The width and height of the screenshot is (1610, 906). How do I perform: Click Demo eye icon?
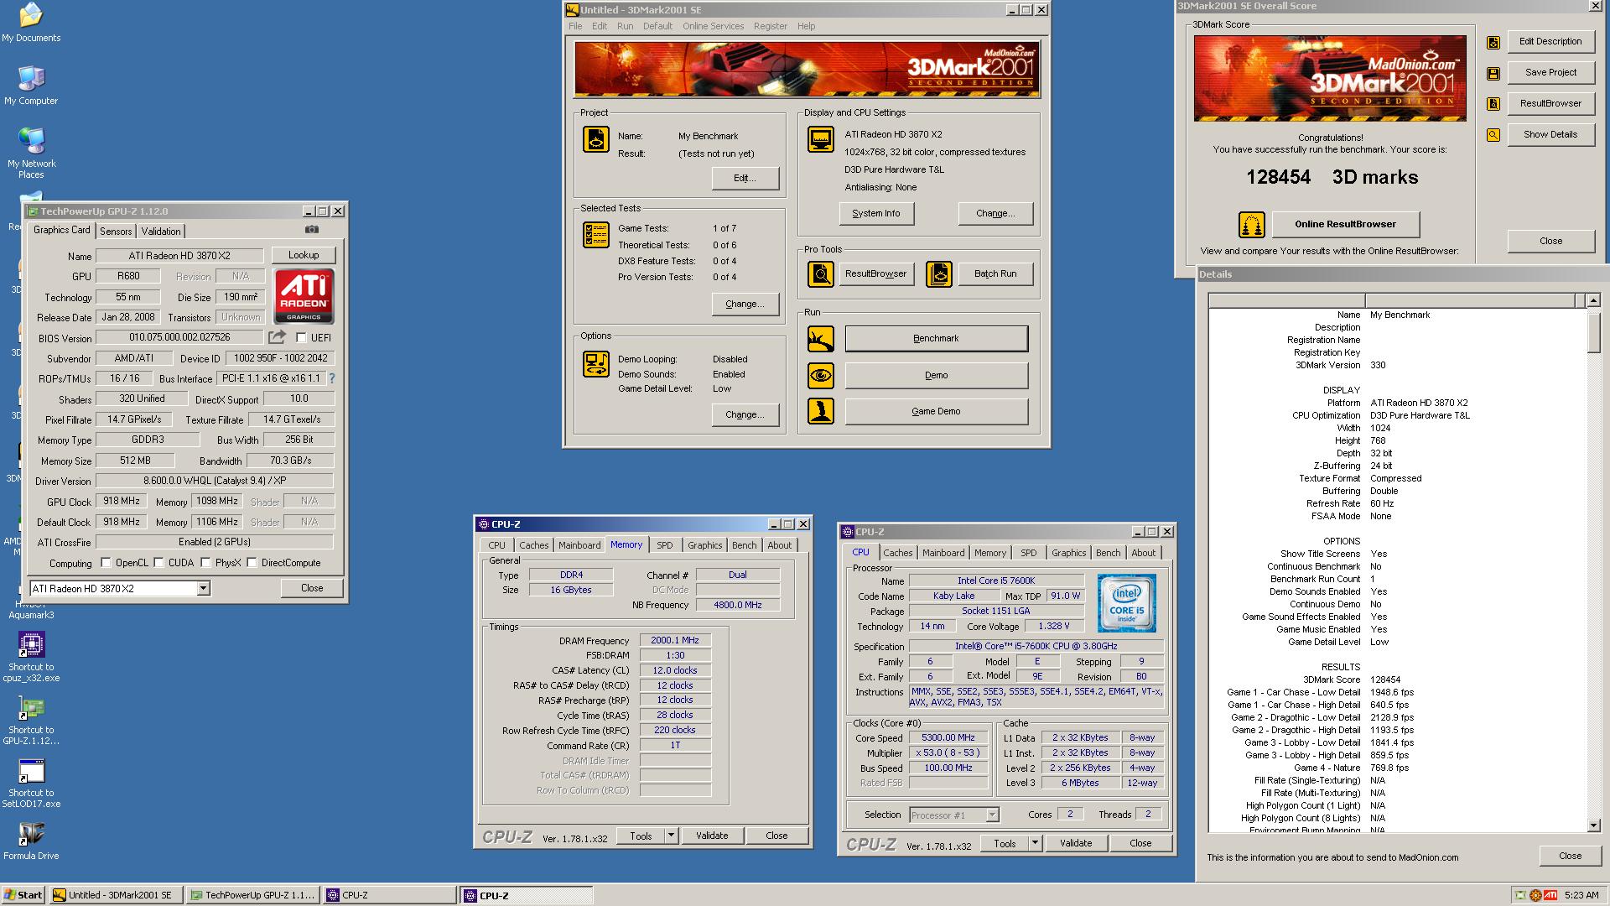click(x=821, y=375)
